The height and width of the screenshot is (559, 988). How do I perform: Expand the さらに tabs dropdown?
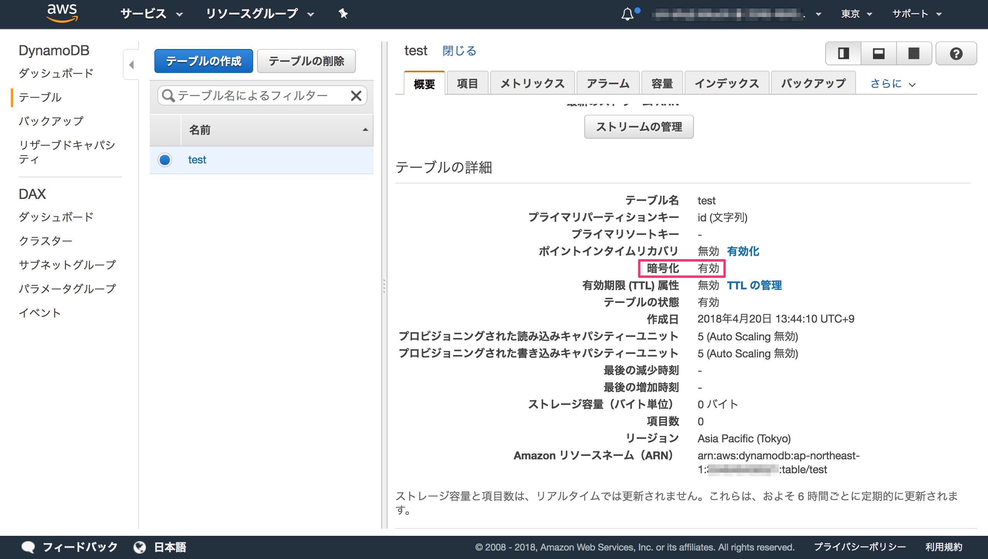click(893, 83)
